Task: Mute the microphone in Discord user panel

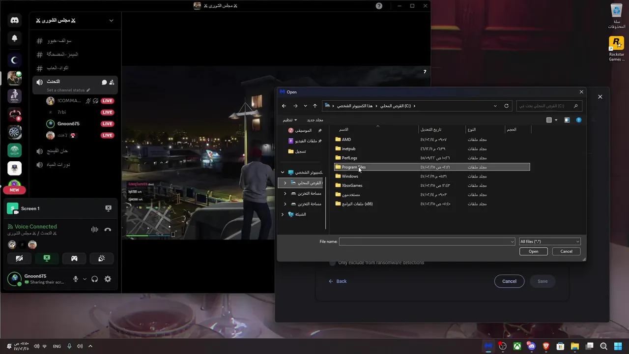Action: (76, 279)
